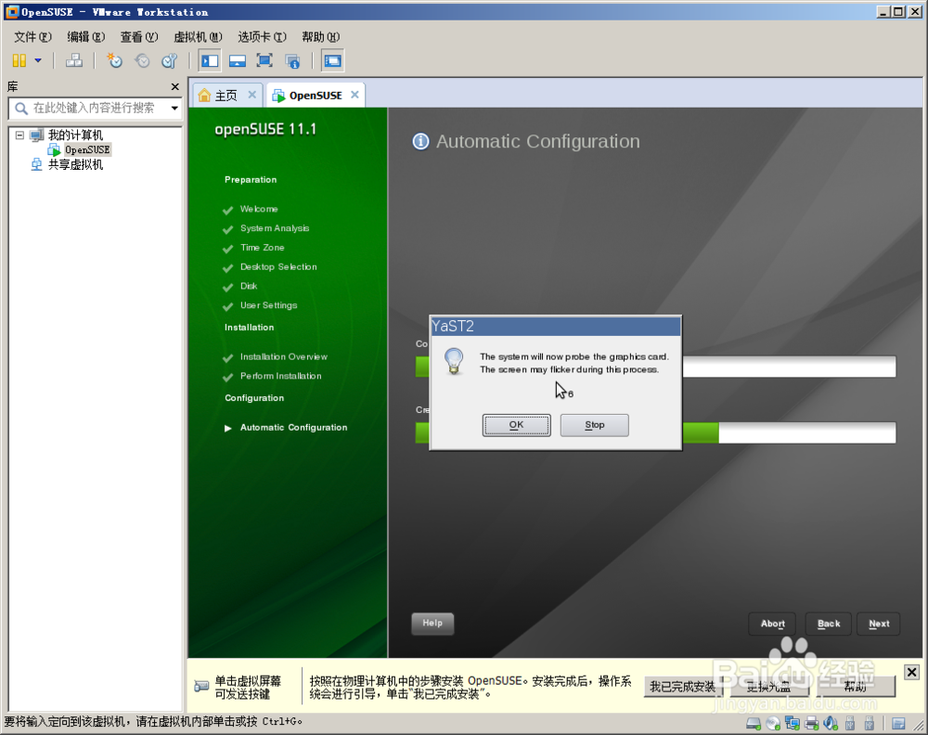928x735 pixels.
Task: Click the Installation Overview step
Action: coord(283,357)
